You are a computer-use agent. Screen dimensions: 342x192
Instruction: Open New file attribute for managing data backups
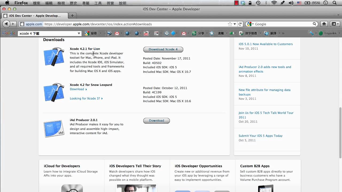pyautogui.click(x=265, y=92)
